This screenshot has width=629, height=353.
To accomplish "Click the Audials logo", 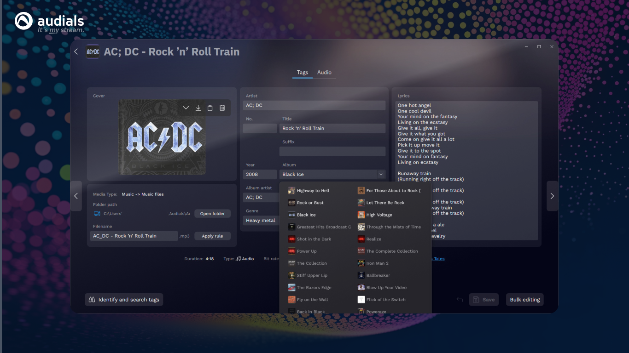I will (x=23, y=20).
